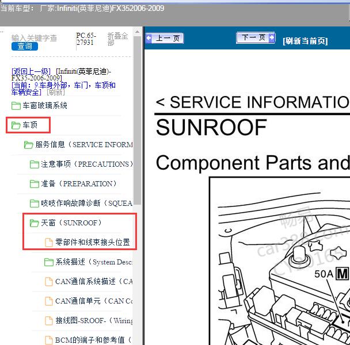Open CAN通信单元 document
The width and height of the screenshot is (350, 345).
94,301
